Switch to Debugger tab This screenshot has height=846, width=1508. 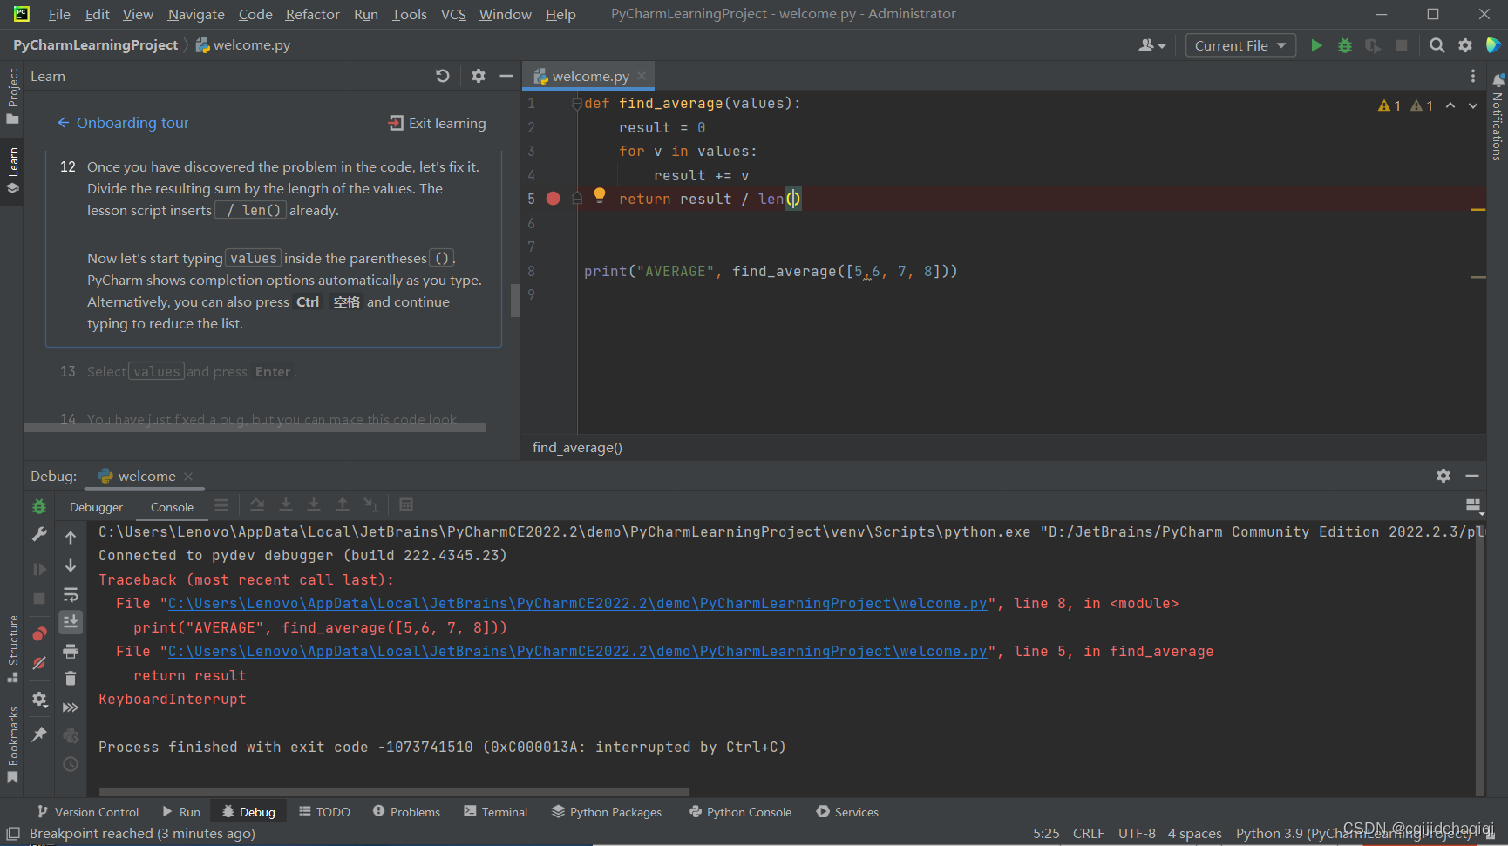point(97,507)
